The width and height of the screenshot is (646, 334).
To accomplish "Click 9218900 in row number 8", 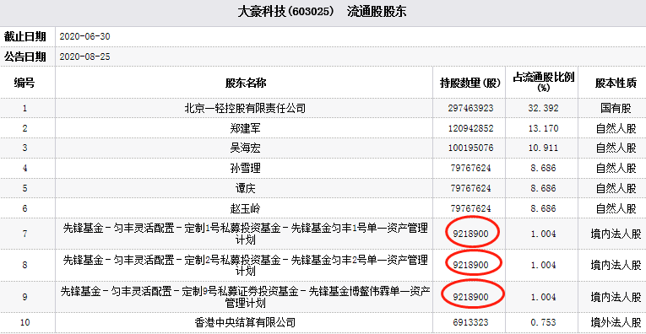I will pos(470,266).
